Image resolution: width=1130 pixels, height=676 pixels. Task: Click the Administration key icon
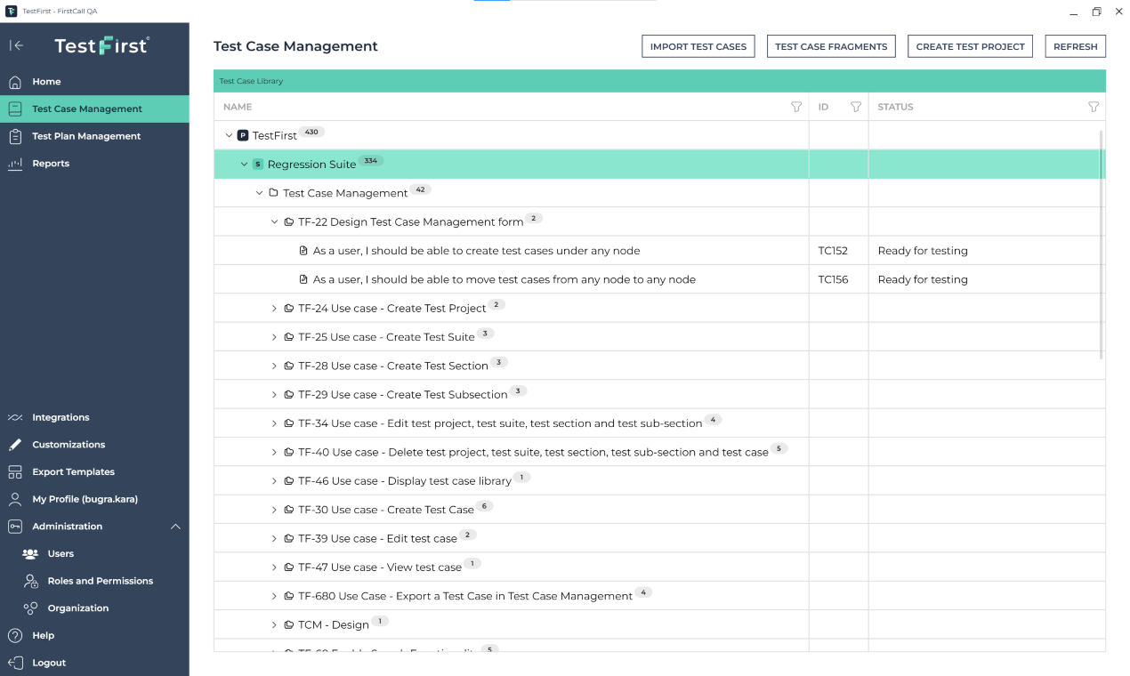point(15,527)
